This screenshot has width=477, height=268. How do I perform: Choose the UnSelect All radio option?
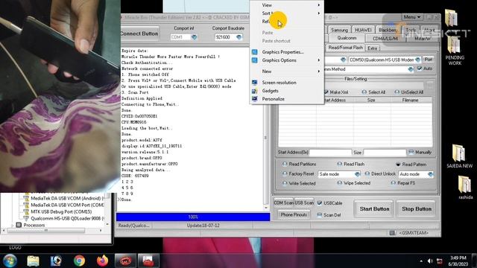[397, 92]
